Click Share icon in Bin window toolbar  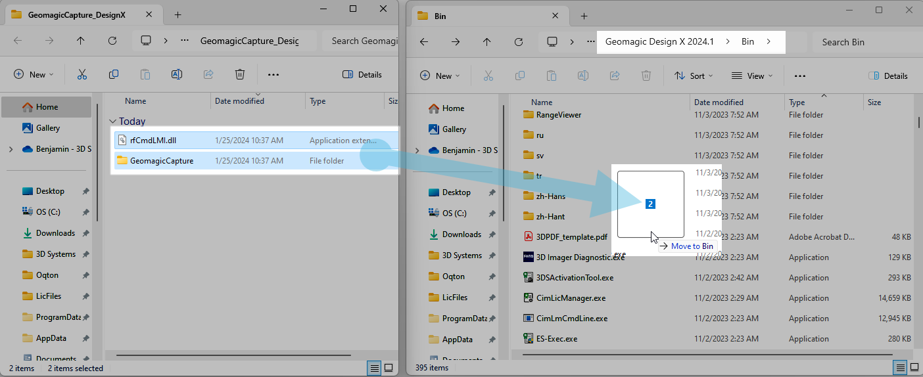615,76
